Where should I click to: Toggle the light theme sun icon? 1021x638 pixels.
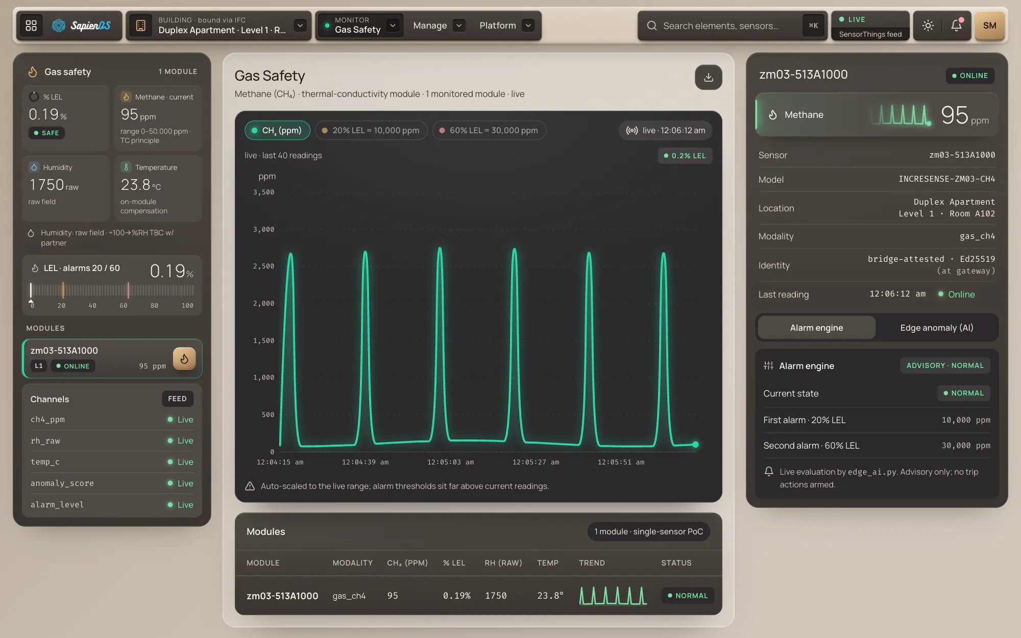pos(928,26)
